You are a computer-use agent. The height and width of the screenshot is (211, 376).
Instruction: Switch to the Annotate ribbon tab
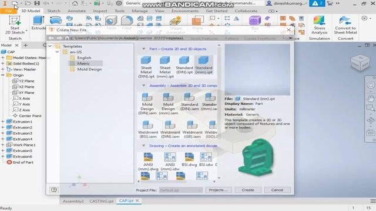point(77,11)
